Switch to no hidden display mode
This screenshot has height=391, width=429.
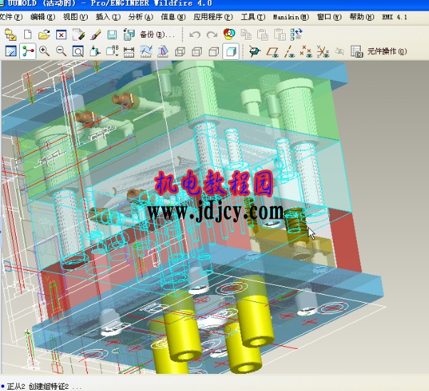(x=214, y=51)
